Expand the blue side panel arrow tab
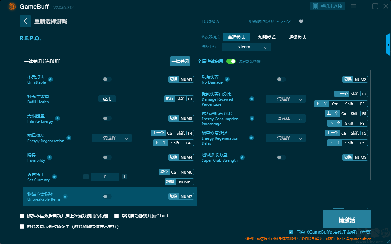Viewport: 391px width, 244px height. click(x=388, y=45)
